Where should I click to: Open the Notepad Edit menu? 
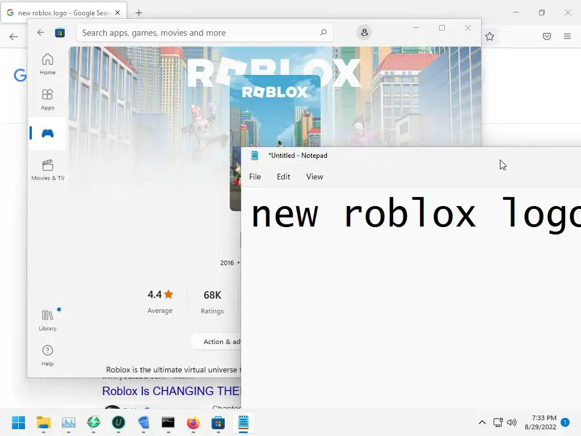(284, 177)
